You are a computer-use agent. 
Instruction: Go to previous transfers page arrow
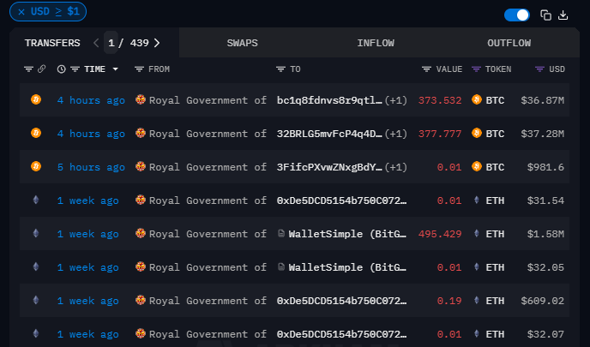pyautogui.click(x=96, y=43)
